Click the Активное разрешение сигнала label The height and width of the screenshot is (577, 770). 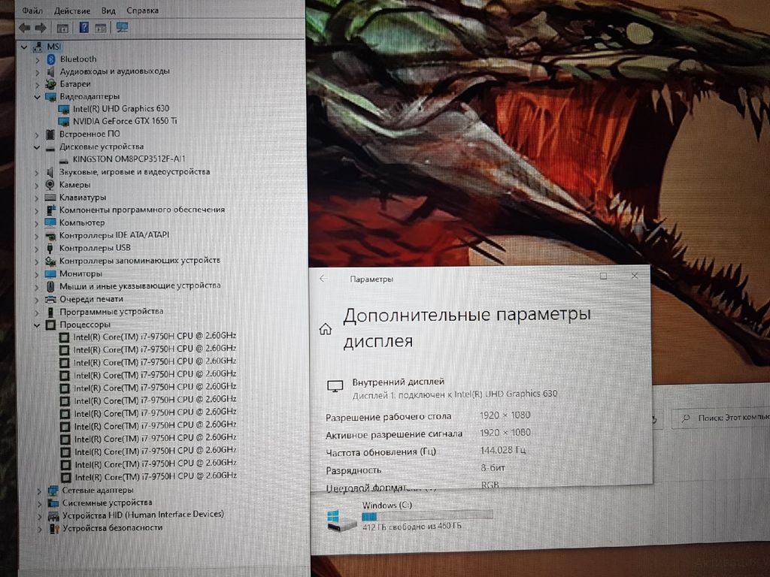click(394, 435)
